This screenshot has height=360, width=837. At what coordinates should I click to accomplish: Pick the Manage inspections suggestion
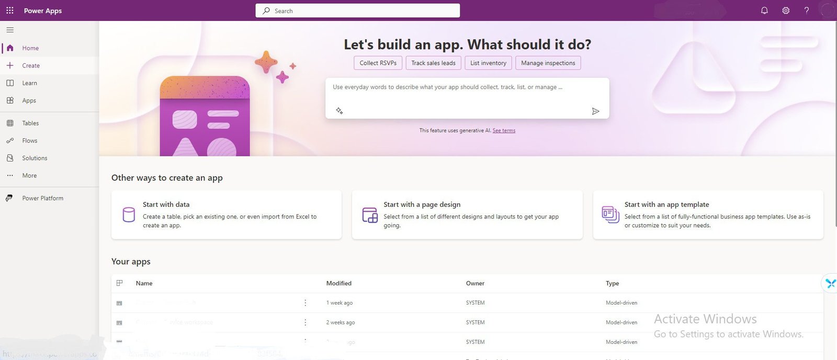point(548,63)
